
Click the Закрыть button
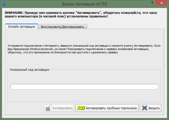tap(151, 108)
